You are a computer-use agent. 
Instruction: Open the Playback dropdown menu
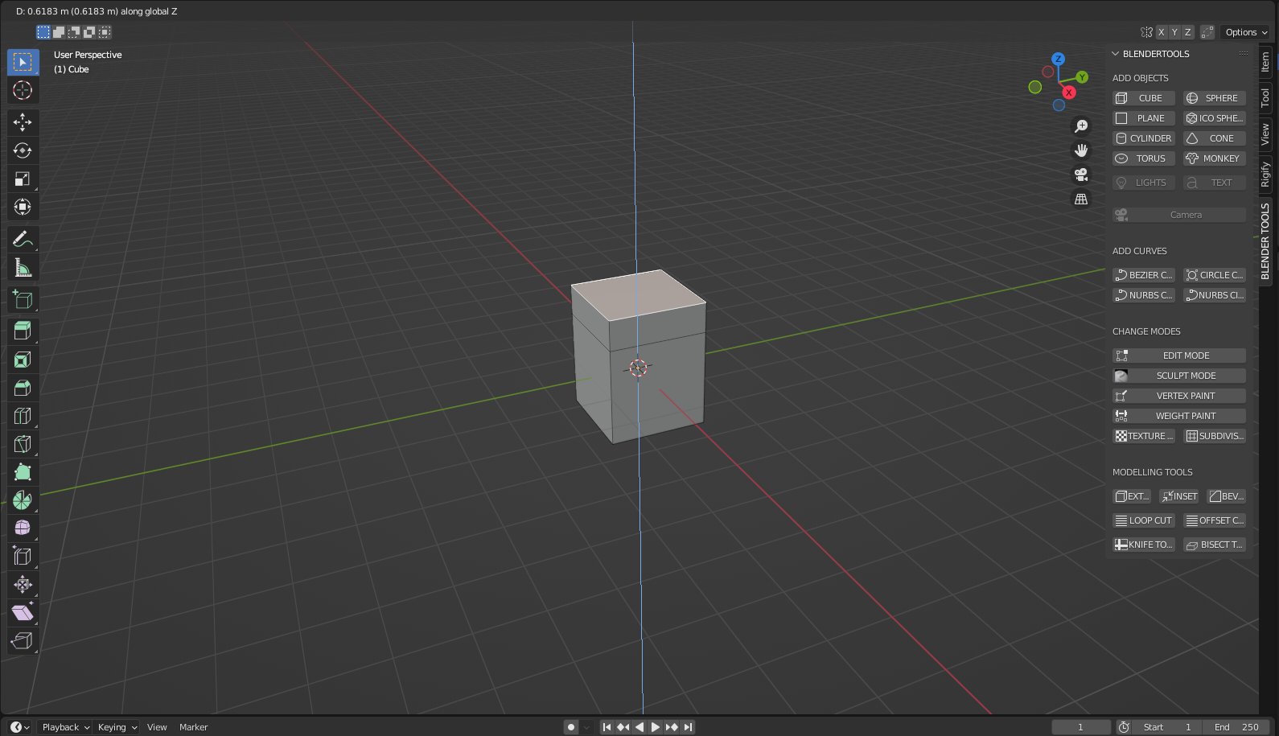click(65, 727)
